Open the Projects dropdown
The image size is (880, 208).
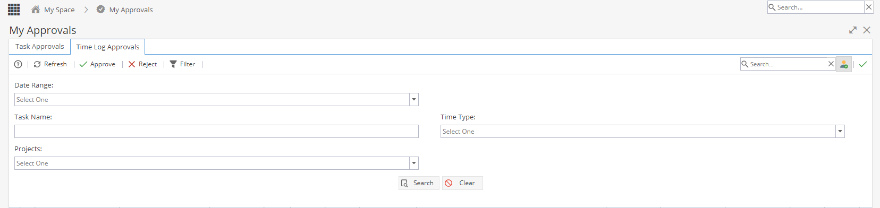pos(216,163)
